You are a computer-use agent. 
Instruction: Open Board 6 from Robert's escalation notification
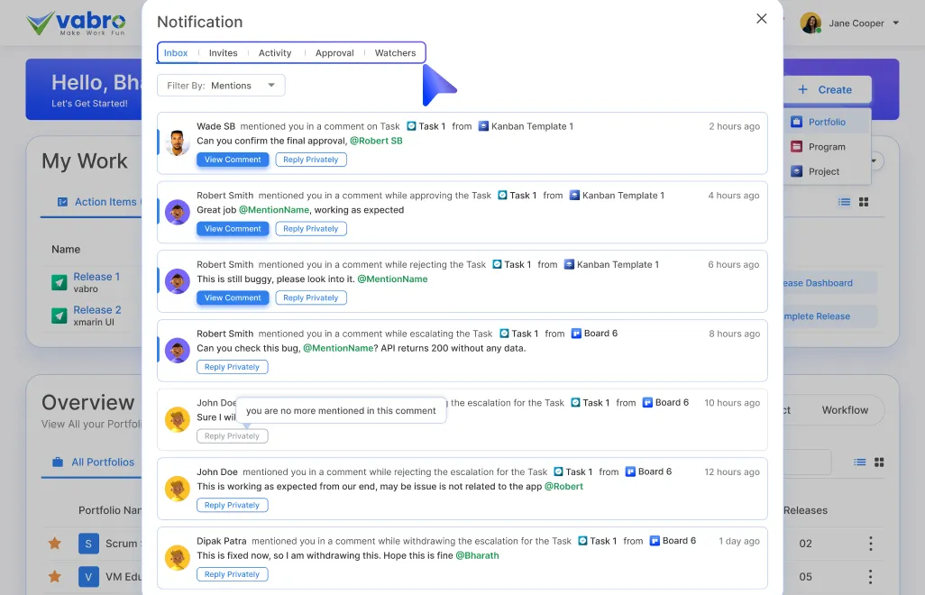click(x=594, y=333)
